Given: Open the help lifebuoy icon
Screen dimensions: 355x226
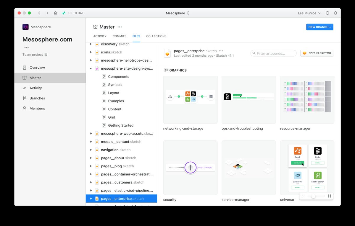Looking at the screenshot, I should pos(327,13).
